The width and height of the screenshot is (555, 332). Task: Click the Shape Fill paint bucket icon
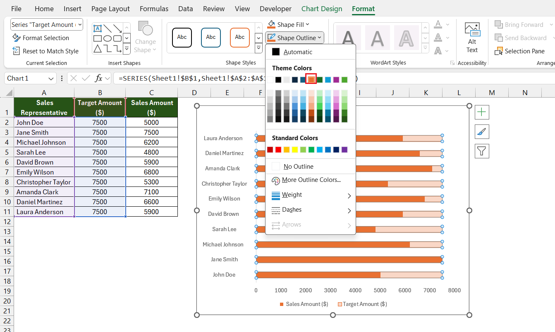point(271,24)
